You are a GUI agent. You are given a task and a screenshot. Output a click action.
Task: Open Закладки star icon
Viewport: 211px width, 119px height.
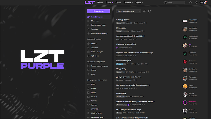tap(88, 29)
